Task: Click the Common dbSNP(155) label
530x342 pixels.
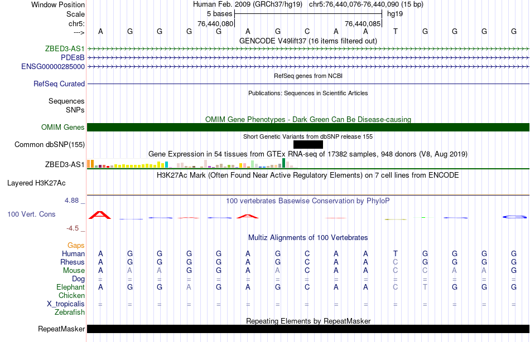Action: (50, 144)
